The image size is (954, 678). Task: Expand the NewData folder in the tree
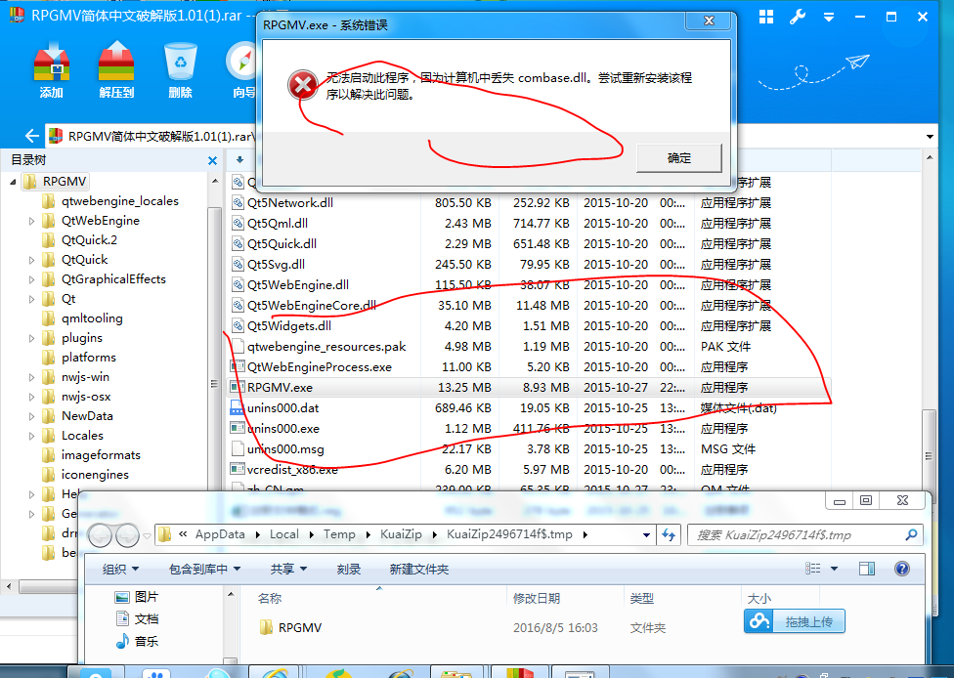[x=31, y=416]
